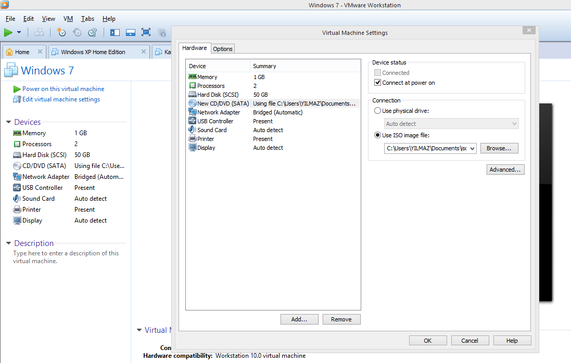The height and width of the screenshot is (363, 571).
Task: Select Hard Disk (SCSI) row in hardware list
Action: click(273, 95)
